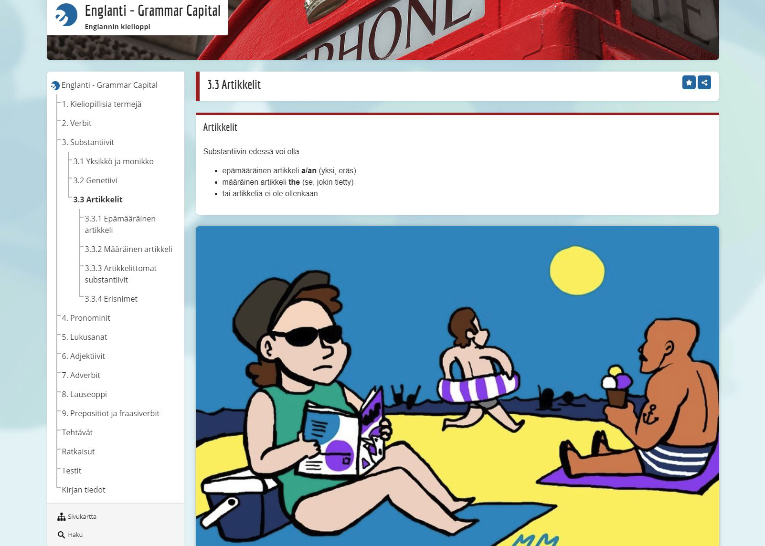Click the share icon button

tap(704, 83)
